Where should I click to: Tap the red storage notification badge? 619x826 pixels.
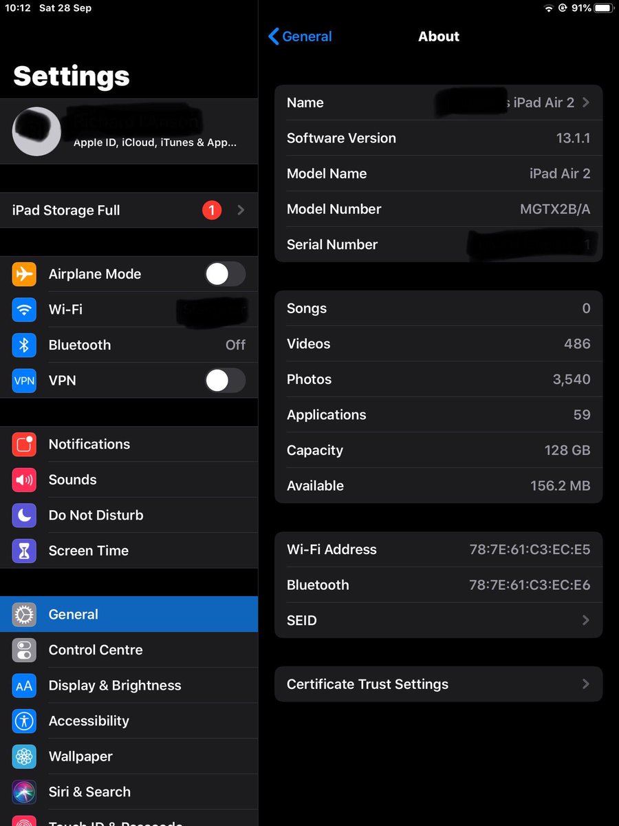tap(212, 210)
